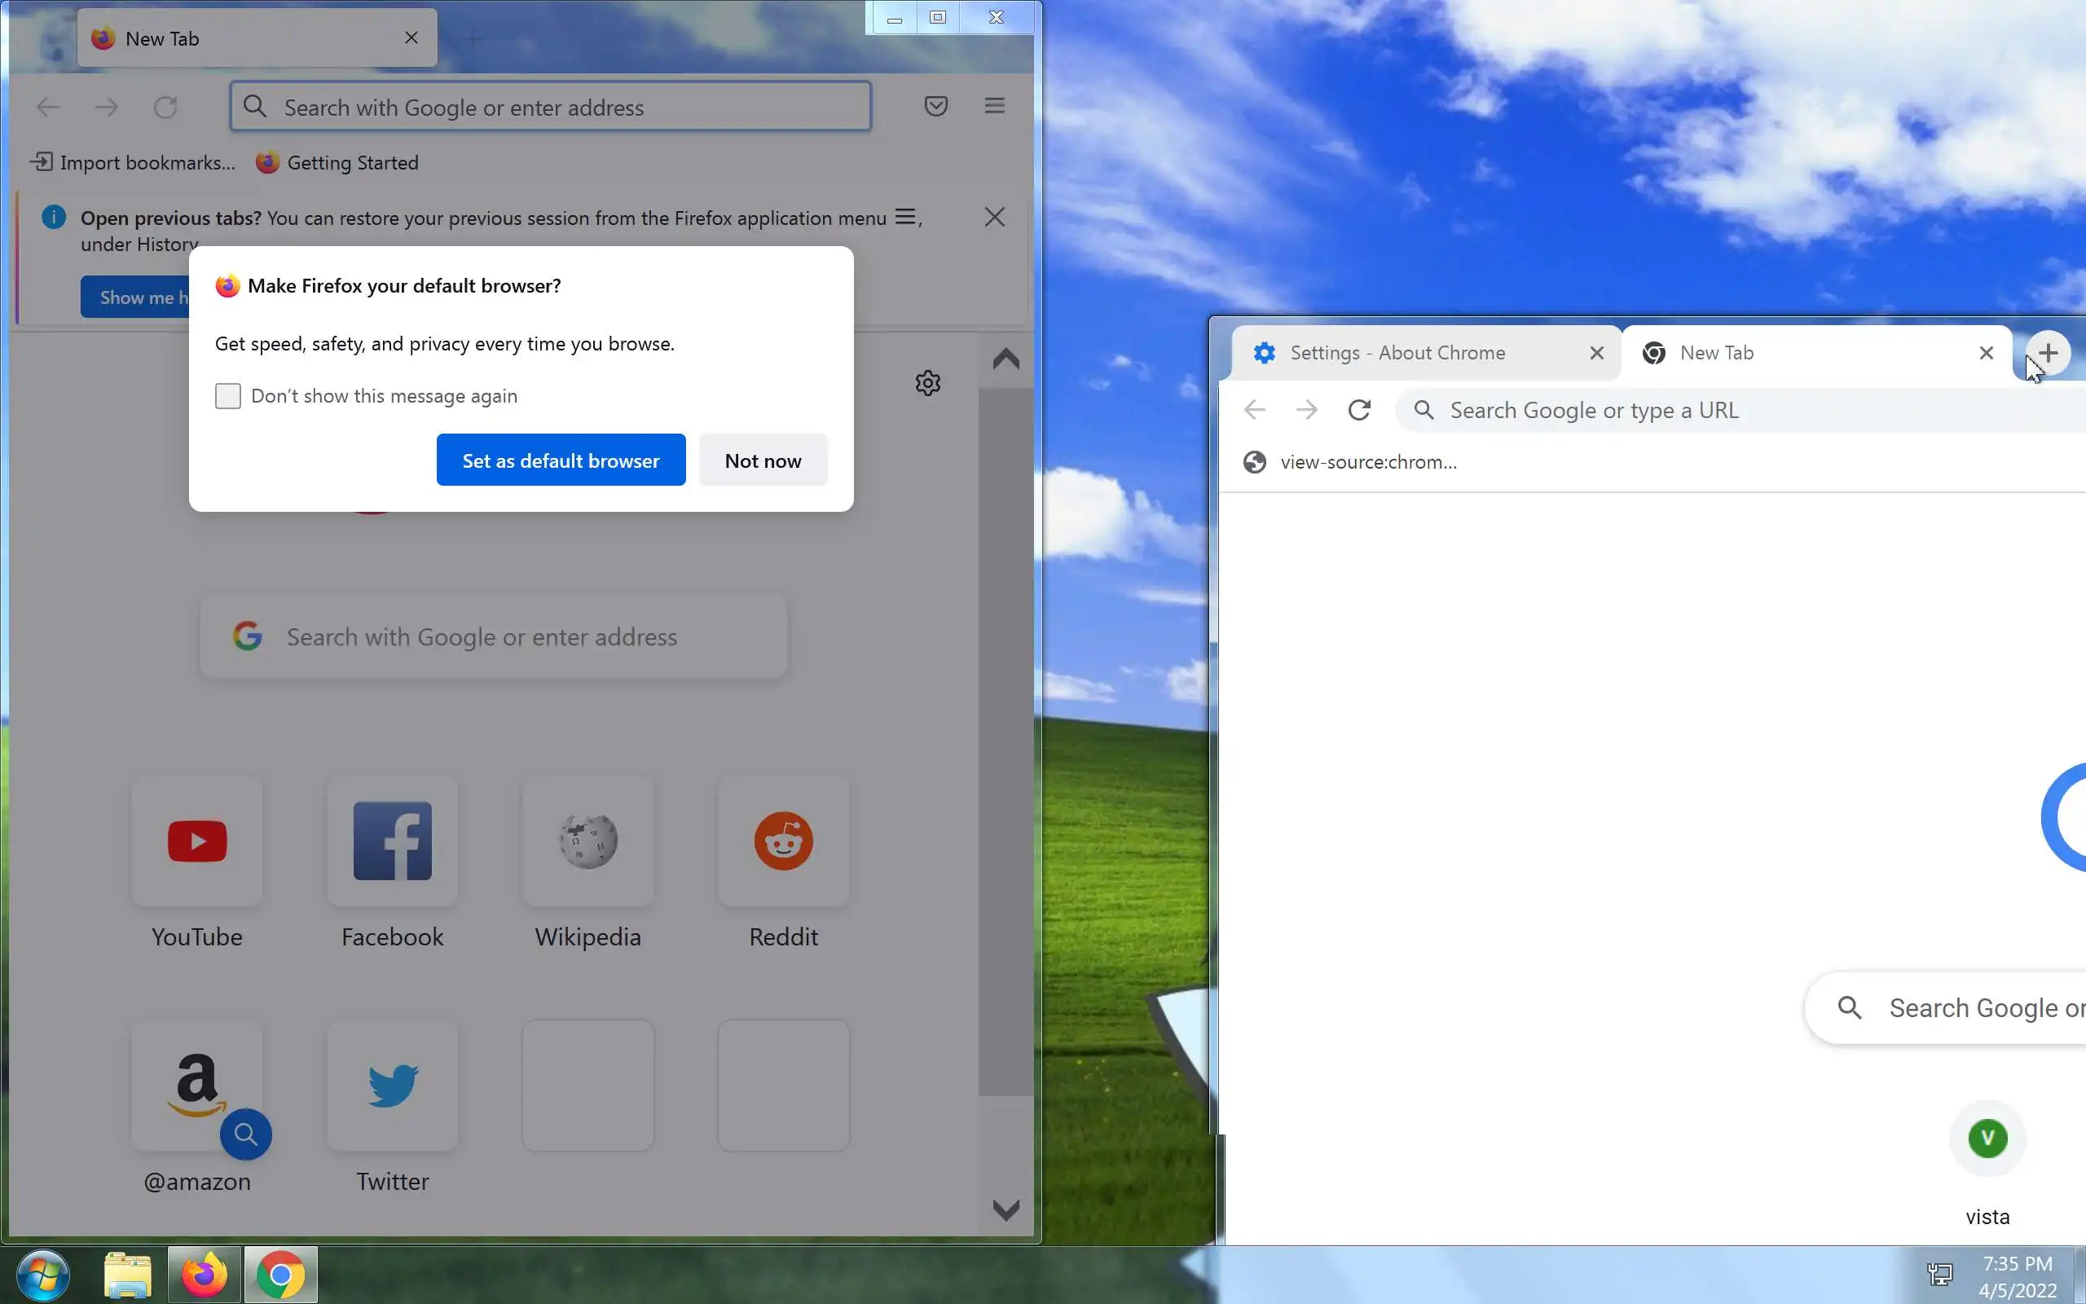The width and height of the screenshot is (2086, 1304).
Task: Click the vista shortcut tile in Chrome
Action: 1987,1139
